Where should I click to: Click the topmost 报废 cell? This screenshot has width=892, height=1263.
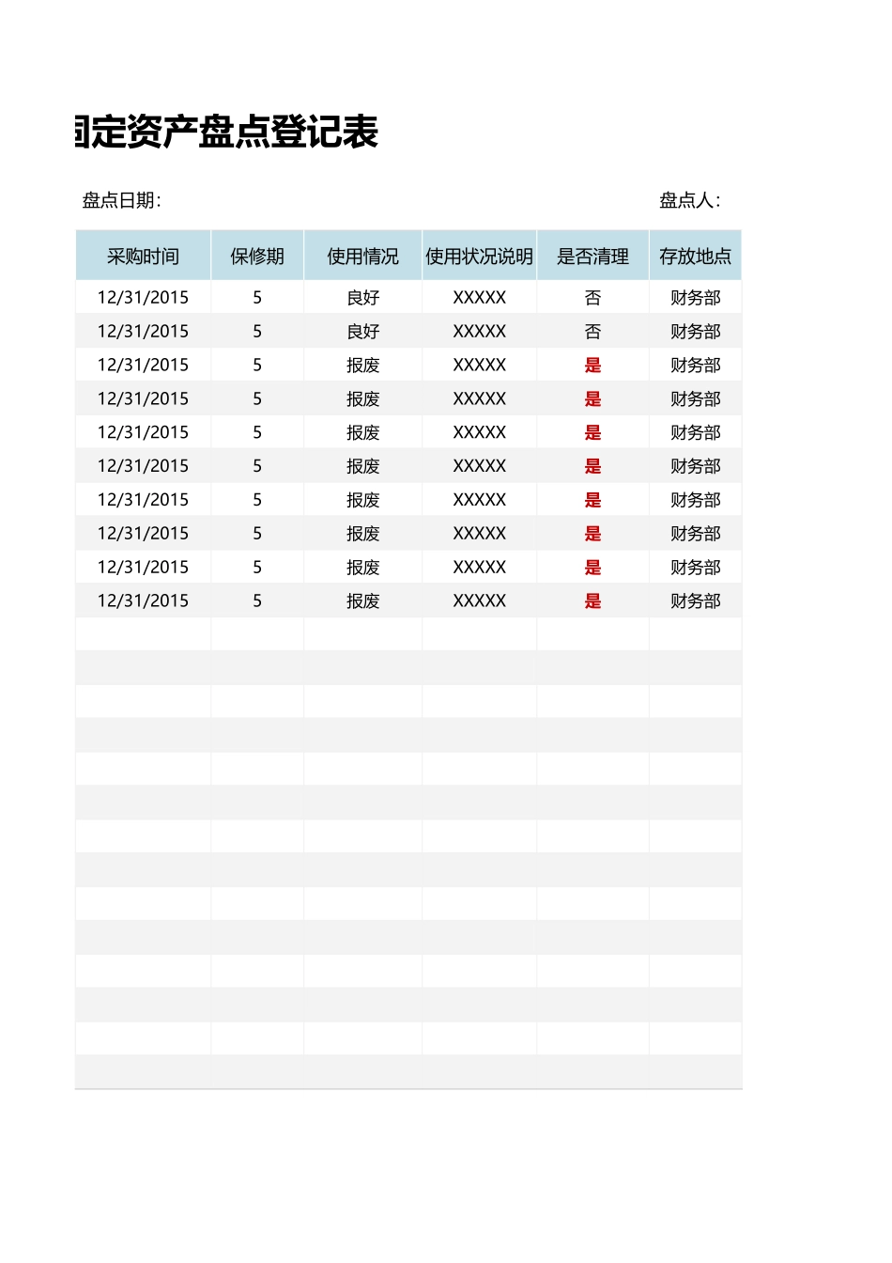tap(362, 366)
